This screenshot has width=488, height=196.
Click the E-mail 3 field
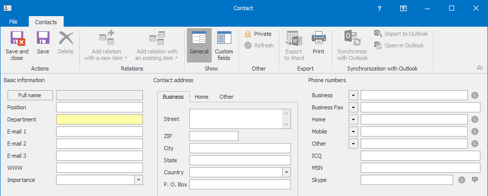100,156
